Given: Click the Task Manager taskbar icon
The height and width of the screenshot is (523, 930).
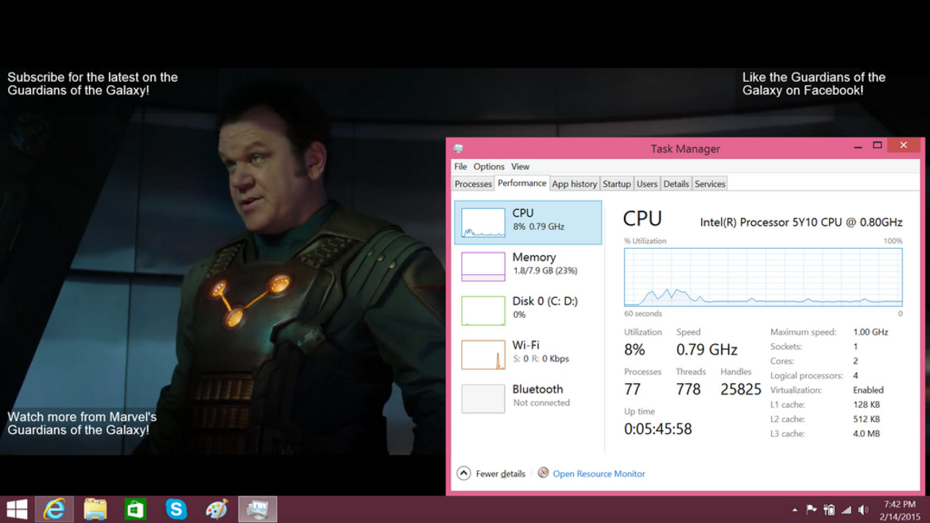Looking at the screenshot, I should [258, 509].
